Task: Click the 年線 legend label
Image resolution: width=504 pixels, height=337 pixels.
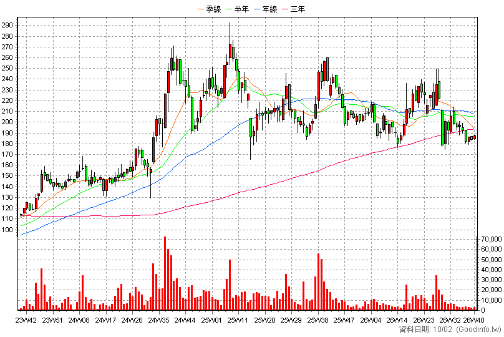Action: pos(269,9)
